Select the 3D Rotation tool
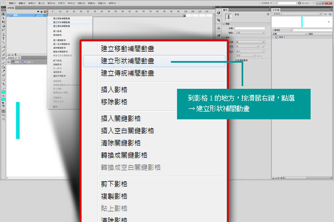 point(3,26)
